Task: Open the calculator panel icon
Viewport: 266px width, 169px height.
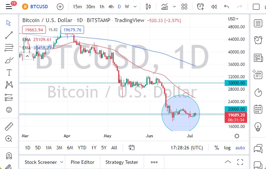Action: (x=258, y=110)
